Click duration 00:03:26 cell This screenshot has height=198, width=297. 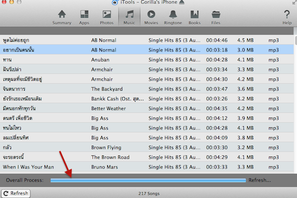pyautogui.click(x=217, y=99)
